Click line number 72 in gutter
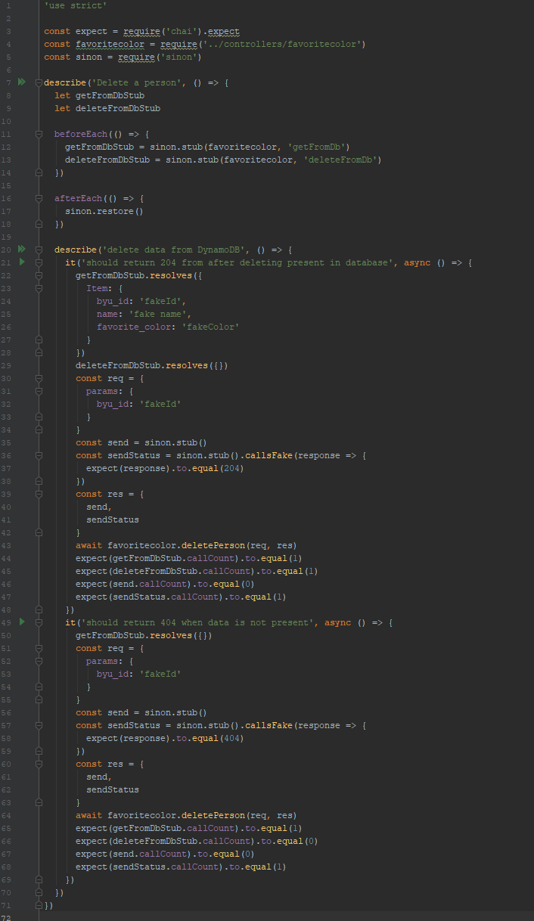This screenshot has width=534, height=921. pyautogui.click(x=8, y=918)
